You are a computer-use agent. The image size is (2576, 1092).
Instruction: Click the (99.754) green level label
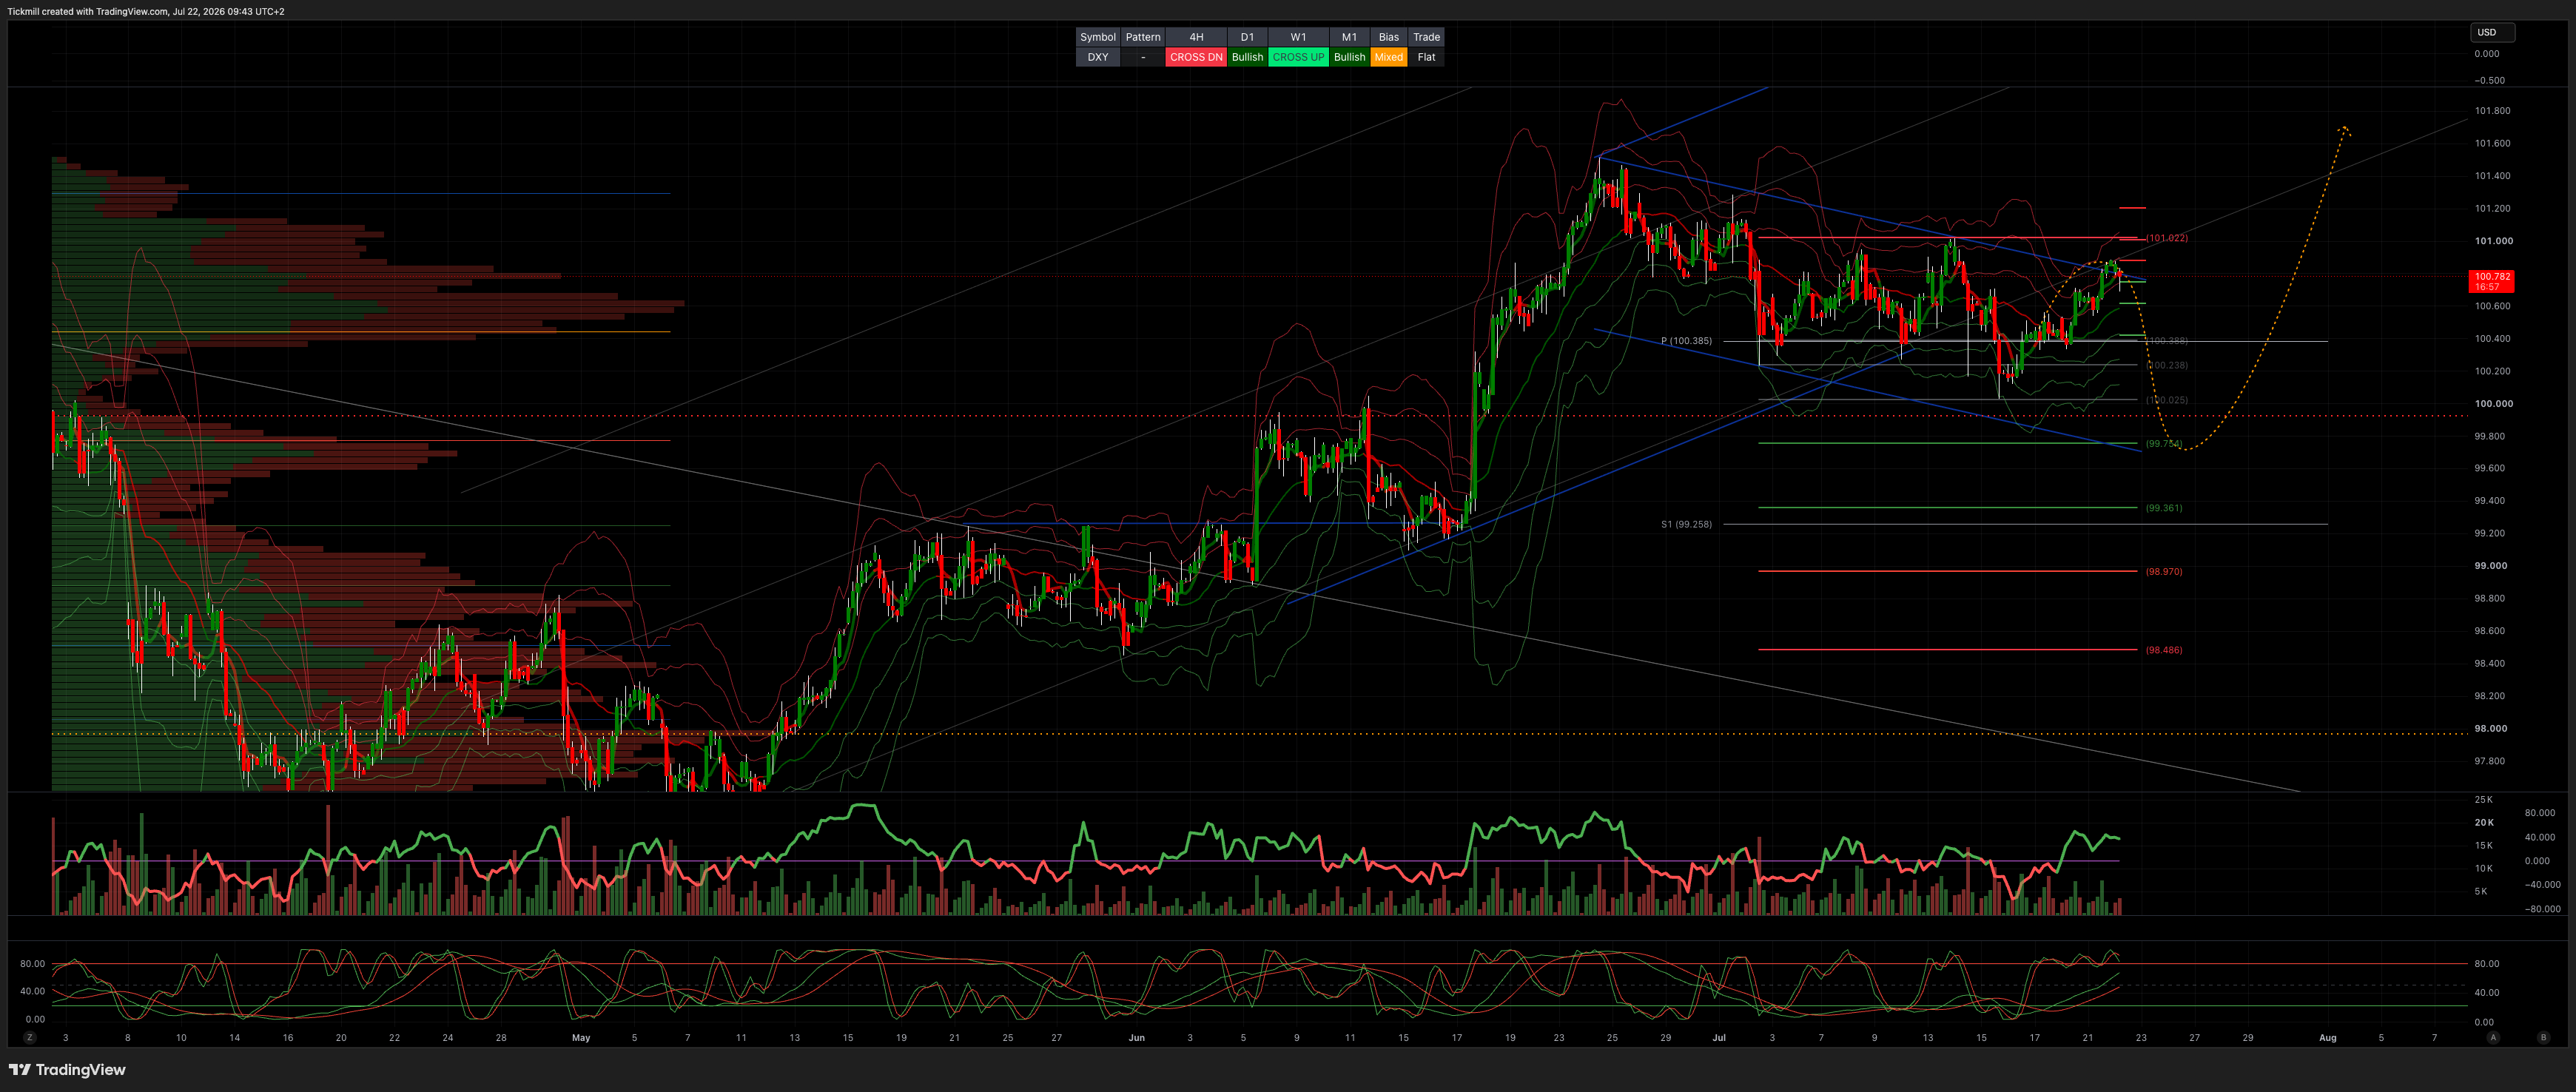point(2164,444)
